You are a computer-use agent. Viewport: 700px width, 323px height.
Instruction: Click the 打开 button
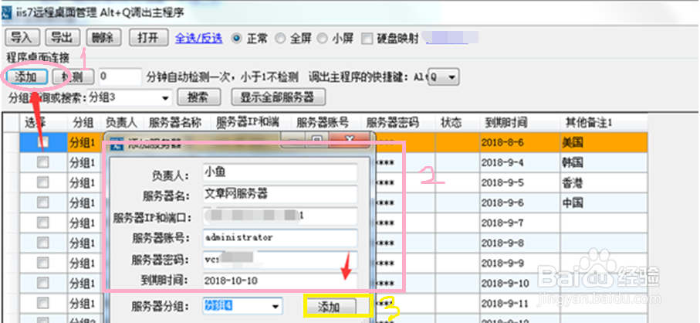pyautogui.click(x=148, y=38)
